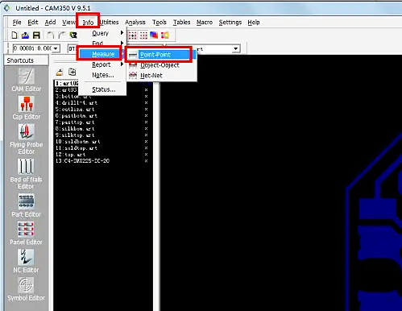
Task: Toggle the x marker on 11:soldtop.art row
Action: pos(146,147)
